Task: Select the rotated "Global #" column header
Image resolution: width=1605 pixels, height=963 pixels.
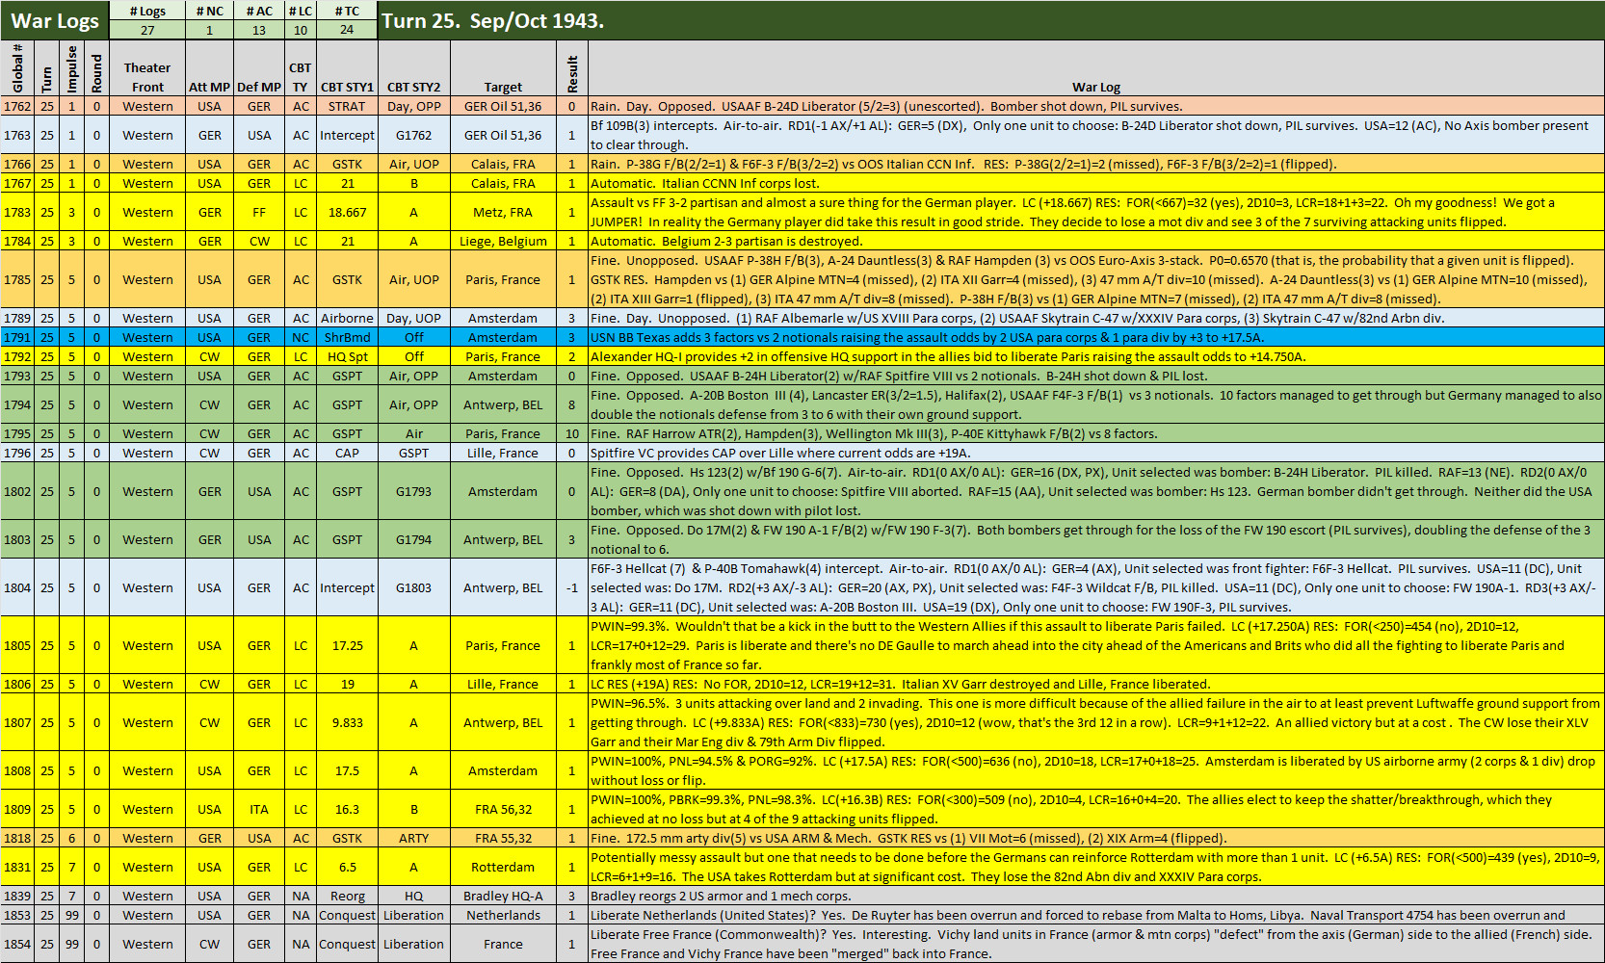Action: pos(17,68)
